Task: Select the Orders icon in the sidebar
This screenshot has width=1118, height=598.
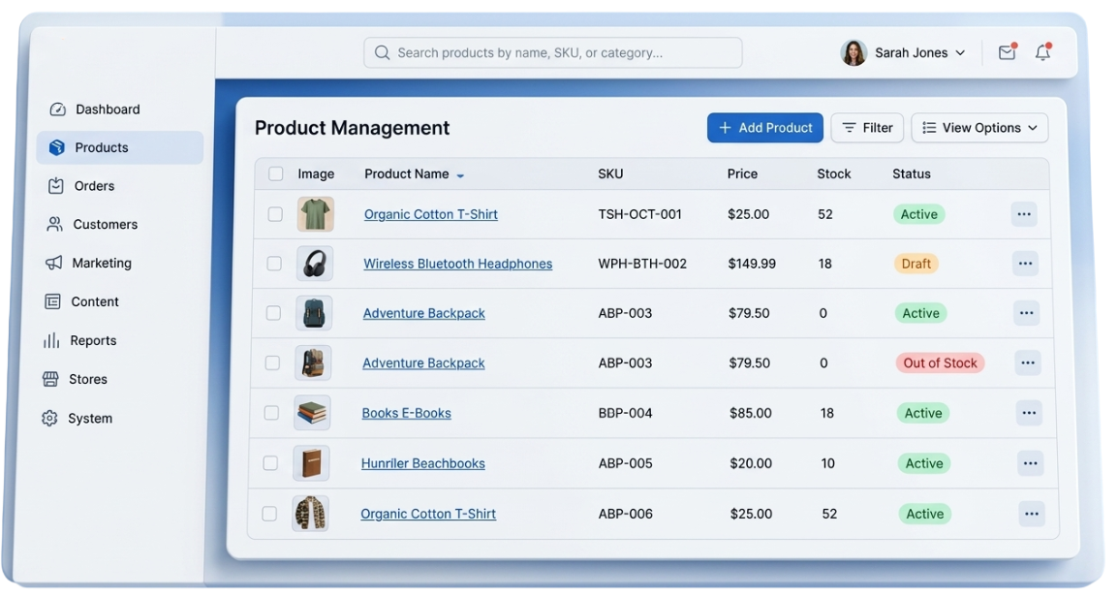Action: (x=56, y=185)
